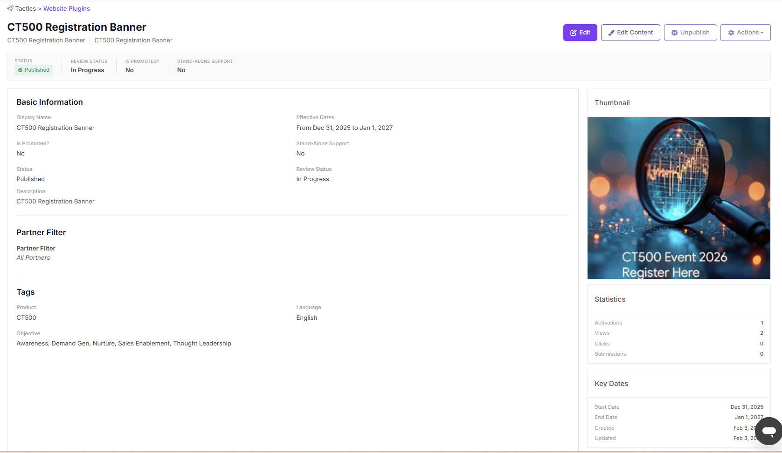Click the CT500 product tag value
This screenshot has height=453, width=782.
pos(26,318)
